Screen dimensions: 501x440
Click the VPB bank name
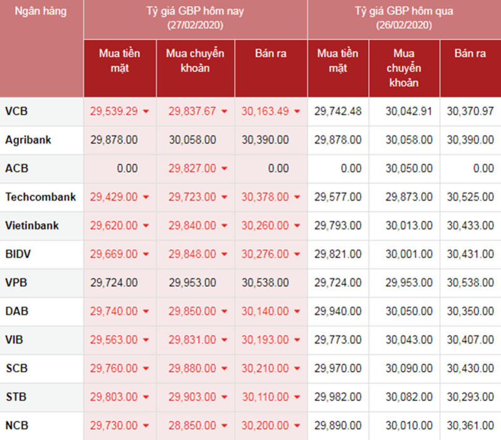(17, 283)
